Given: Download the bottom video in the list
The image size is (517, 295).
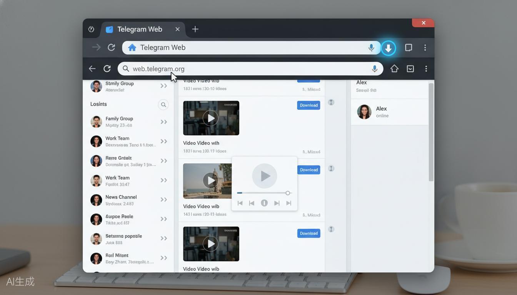Looking at the screenshot, I should pyautogui.click(x=309, y=234).
